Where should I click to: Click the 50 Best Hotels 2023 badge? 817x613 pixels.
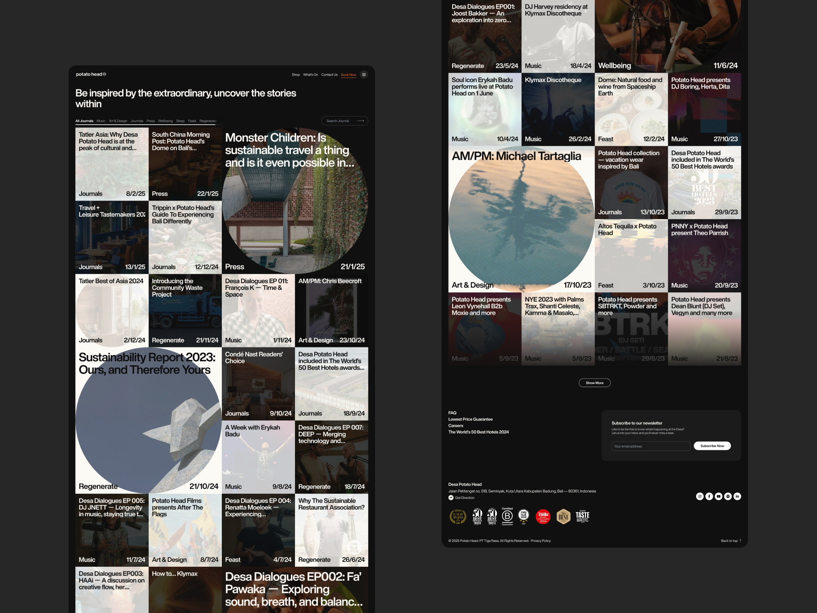(x=478, y=517)
